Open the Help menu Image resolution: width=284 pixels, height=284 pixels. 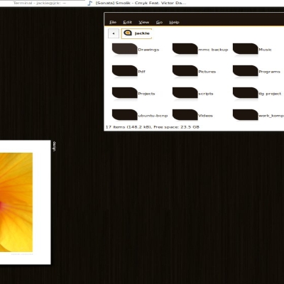click(174, 22)
